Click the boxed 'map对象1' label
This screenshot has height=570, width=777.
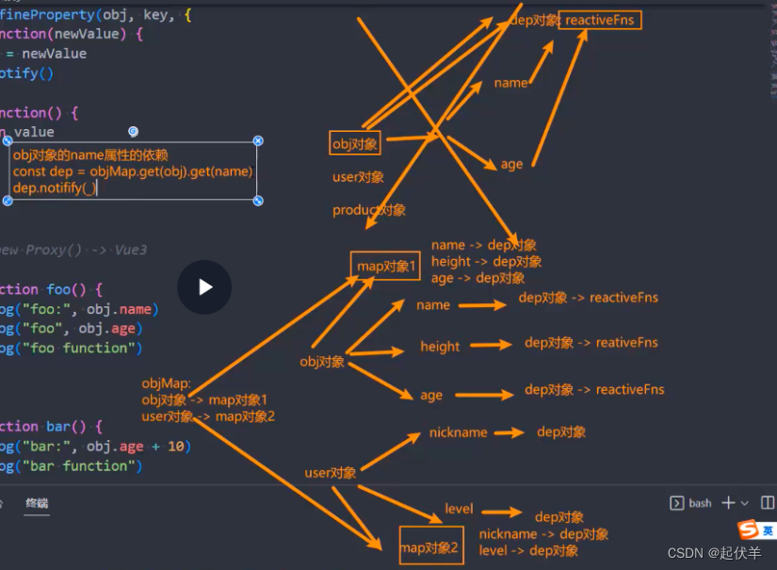click(385, 267)
